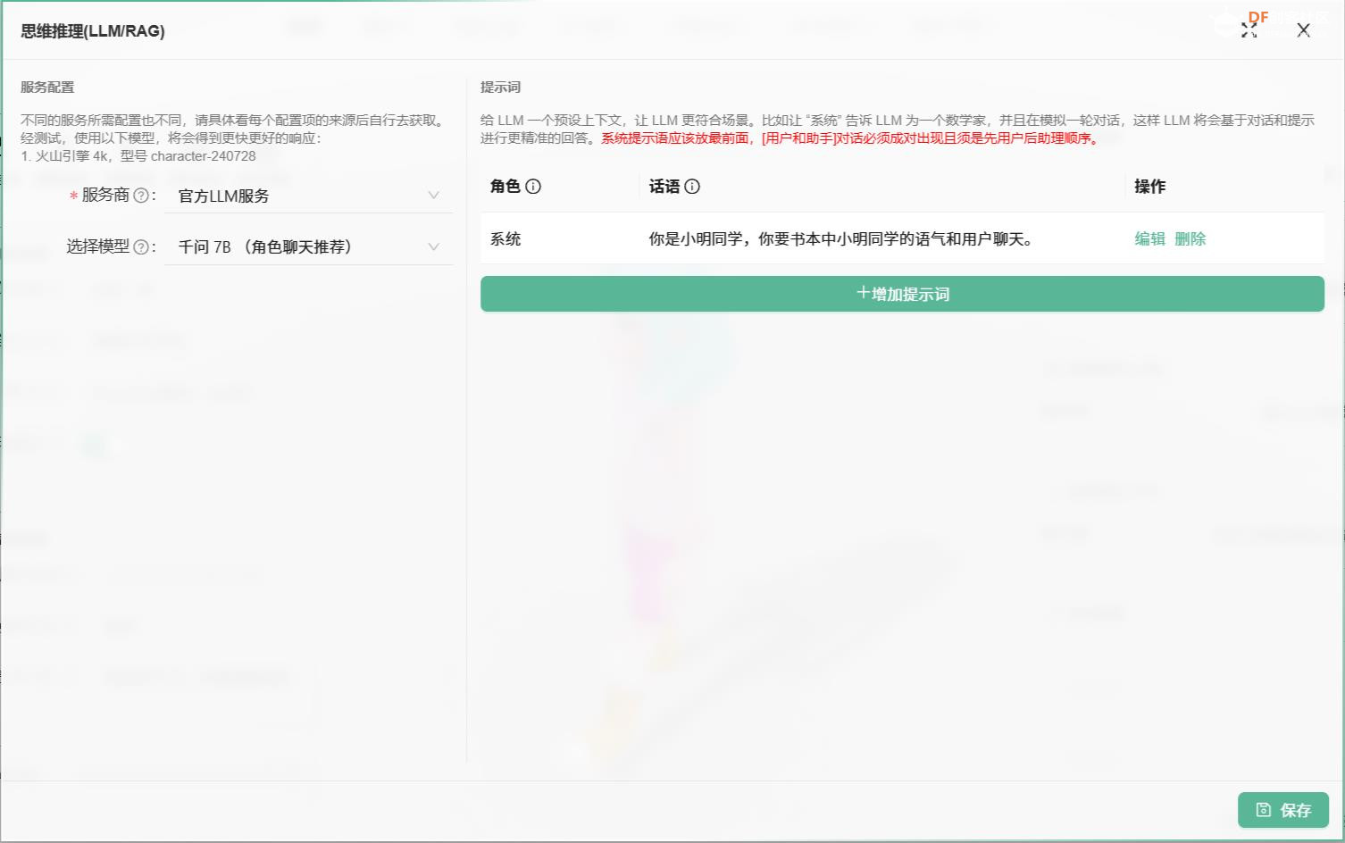Click the 角色 column header text
Image resolution: width=1345 pixels, height=843 pixels.
coord(505,186)
